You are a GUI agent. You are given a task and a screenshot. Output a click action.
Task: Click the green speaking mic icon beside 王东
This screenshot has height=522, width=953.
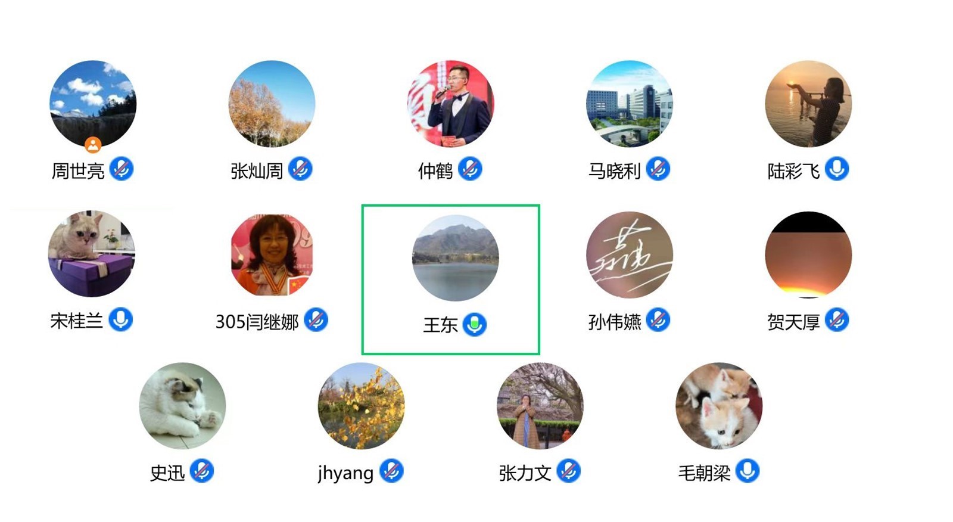click(475, 324)
